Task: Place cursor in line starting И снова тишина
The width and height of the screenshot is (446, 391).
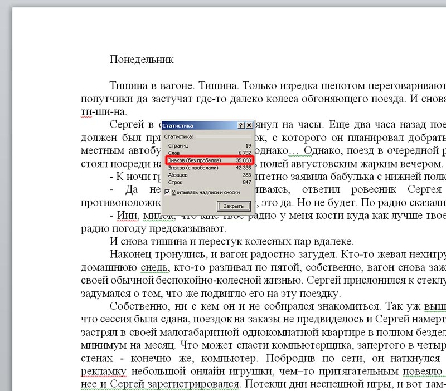Action: [x=231, y=242]
